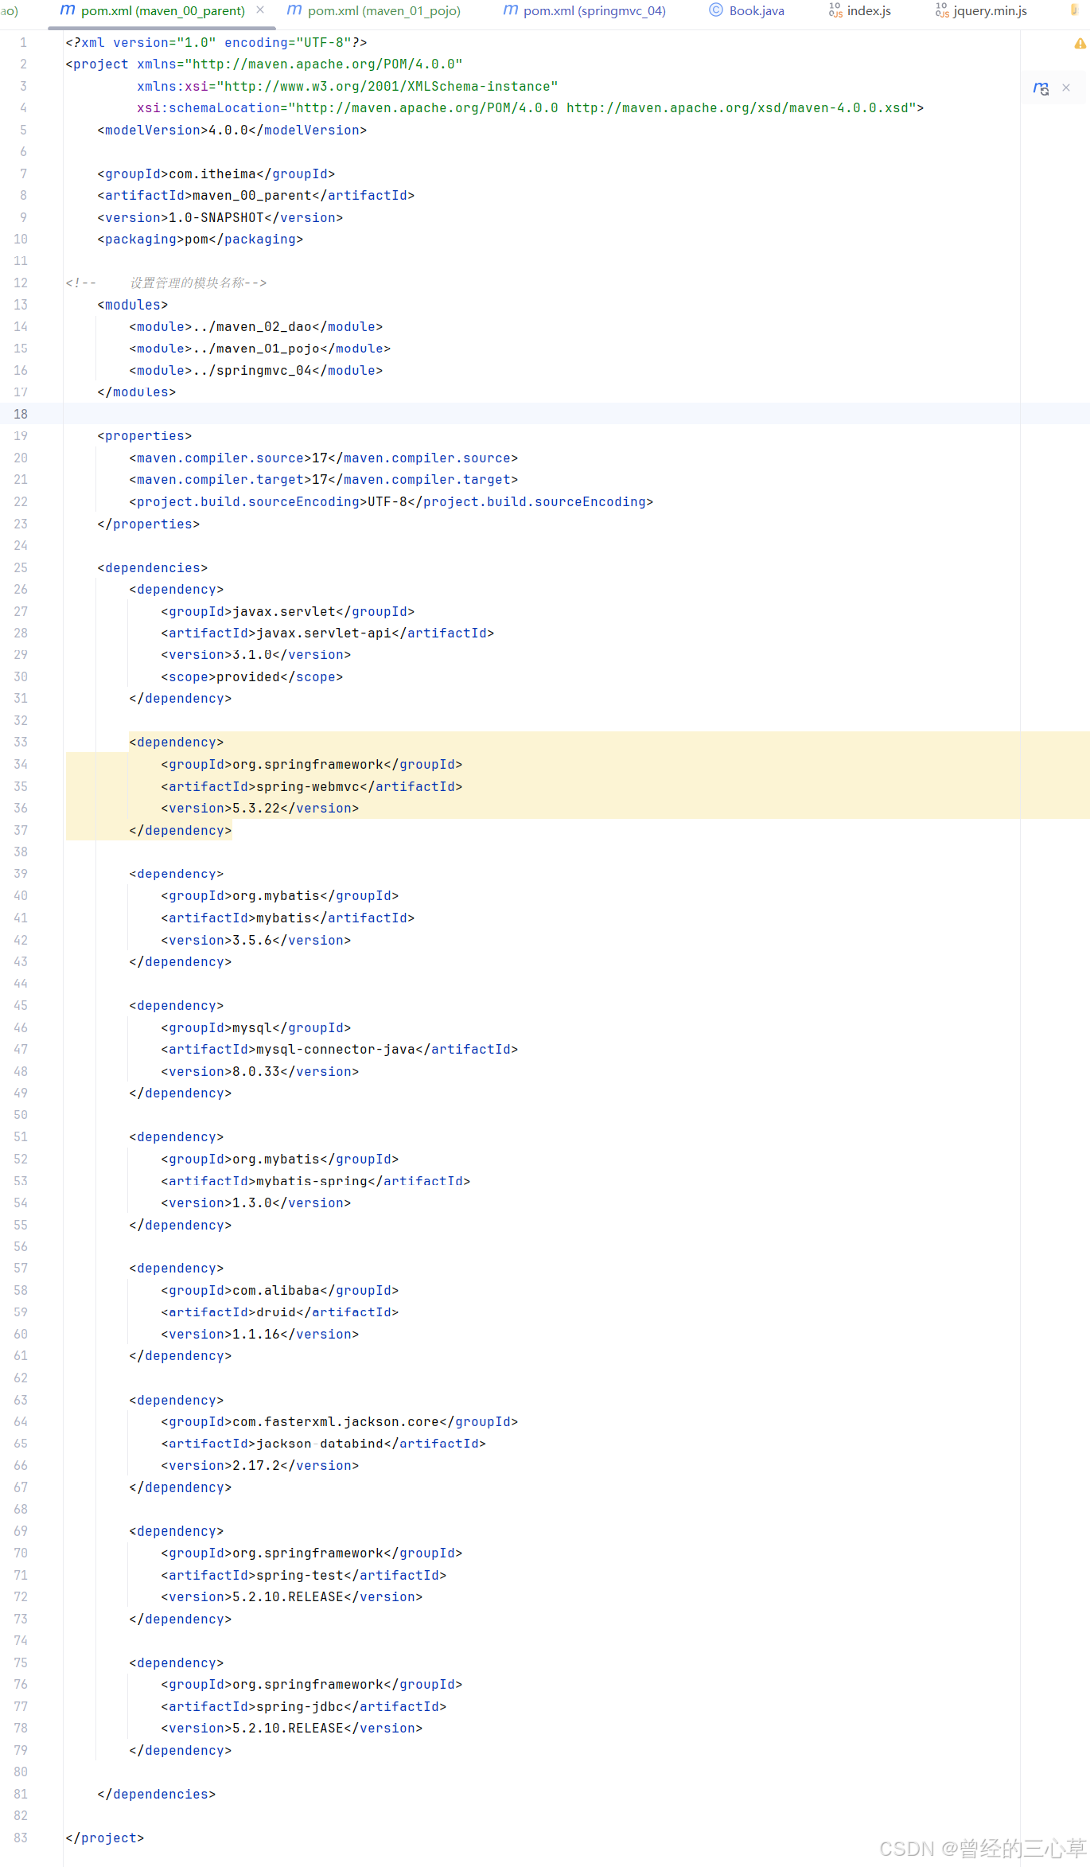Click the xsi:schemaLocation attribute line

531,107
